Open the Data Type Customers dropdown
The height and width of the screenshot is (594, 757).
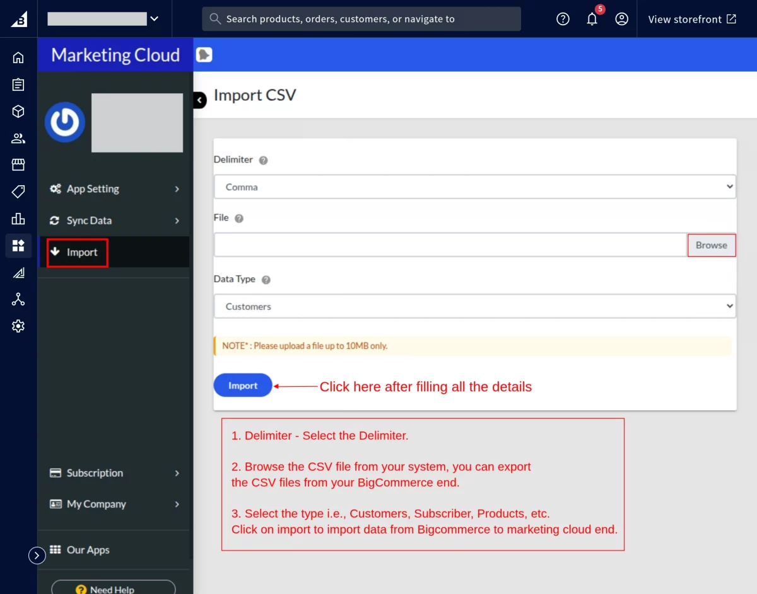point(475,306)
